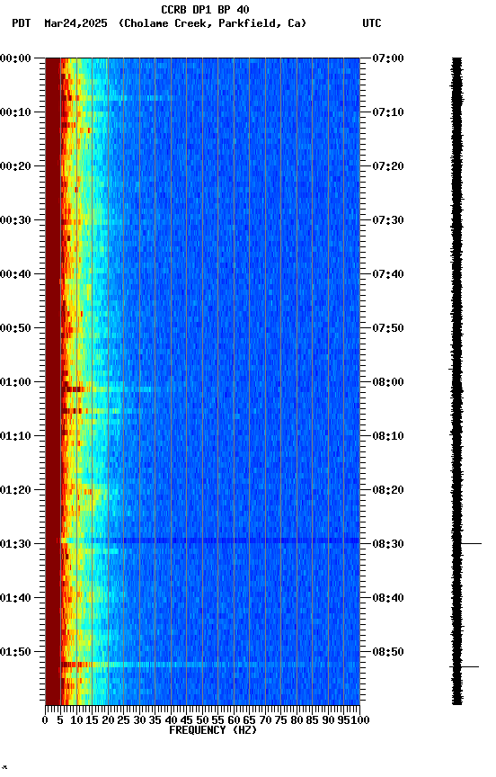Click the PDT time label '01:40'
The width and height of the screenshot is (496, 777).
(15, 599)
